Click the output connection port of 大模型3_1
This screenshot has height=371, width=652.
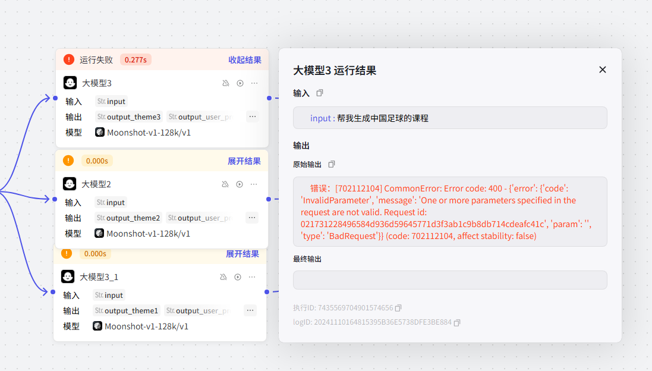(266, 292)
